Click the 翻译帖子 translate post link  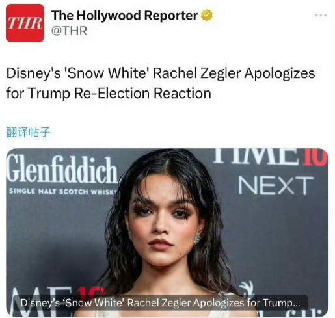click(x=28, y=132)
